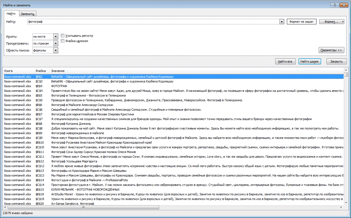Expand the Искать 'на листе' dropdown
Screen dimensions: 351x218
click(x=56, y=37)
